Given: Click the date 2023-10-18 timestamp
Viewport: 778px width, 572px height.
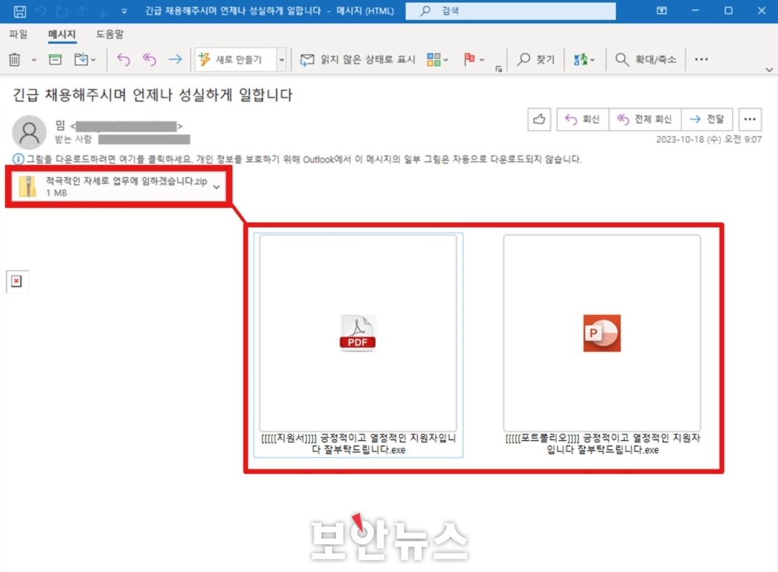Looking at the screenshot, I should coord(709,140).
